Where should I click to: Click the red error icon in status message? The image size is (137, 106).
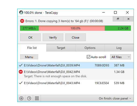[x=22, y=21]
